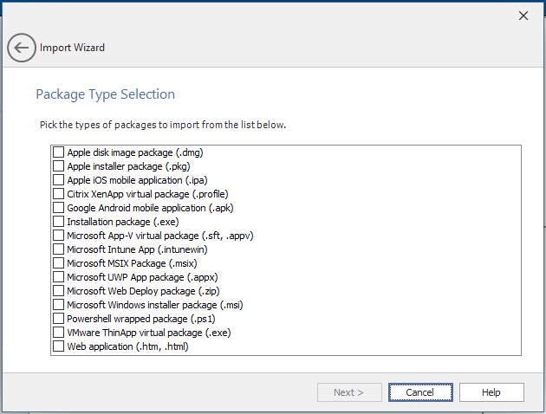Check VMware ThinApp virtual package (.exe)

59,333
